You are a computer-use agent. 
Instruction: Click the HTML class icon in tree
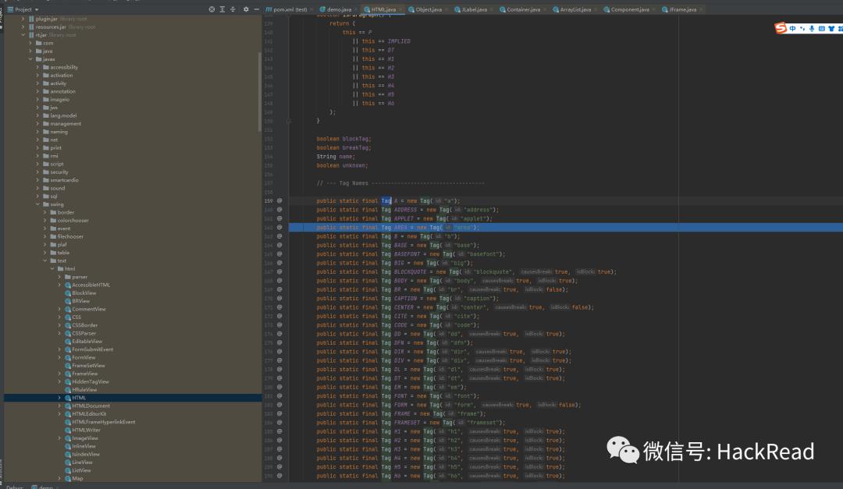(68, 398)
